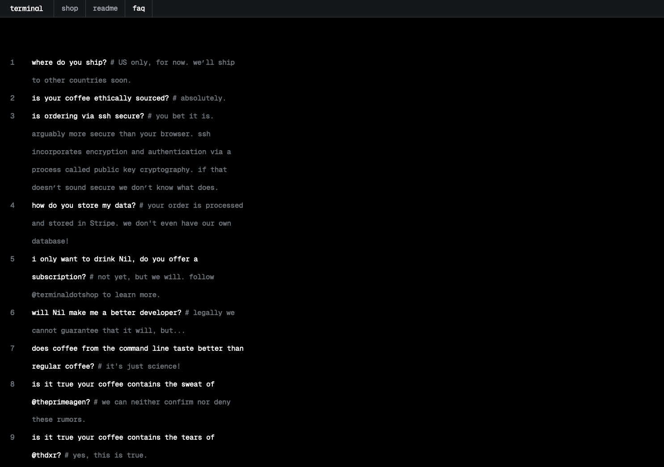The height and width of the screenshot is (467, 664).
Task: Click '@thdxr?' handle text
Action: (46, 455)
